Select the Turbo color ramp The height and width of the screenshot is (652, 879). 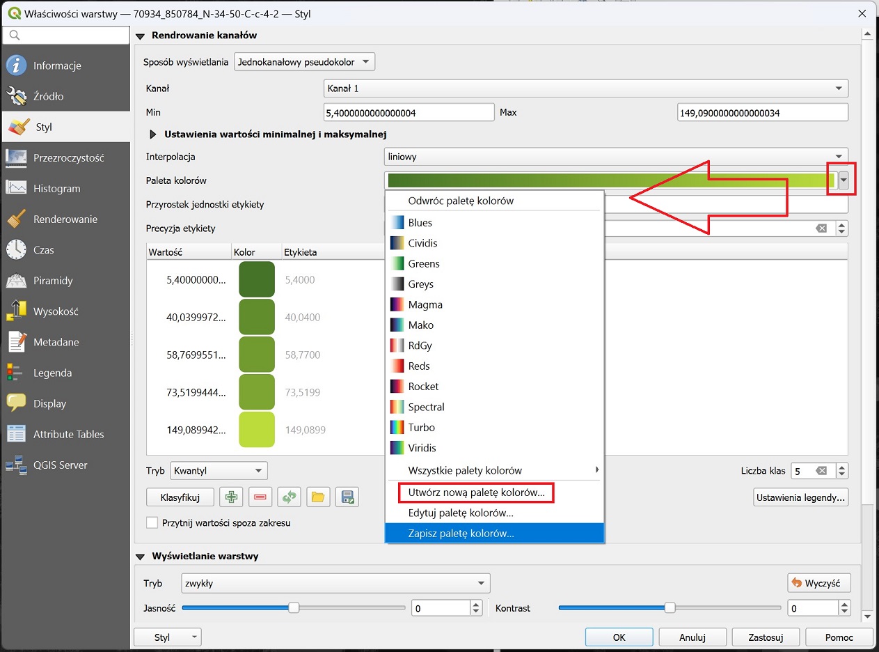coord(494,427)
